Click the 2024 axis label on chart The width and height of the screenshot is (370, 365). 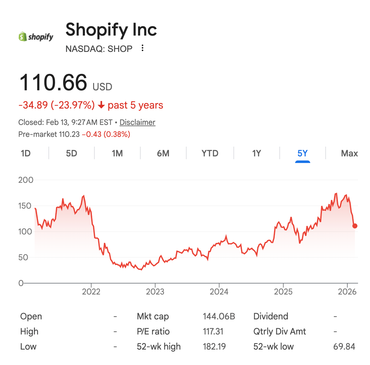coord(219,292)
